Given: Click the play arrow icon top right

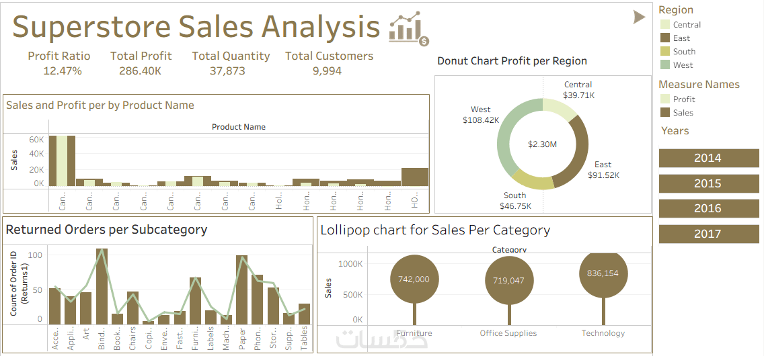Looking at the screenshot, I should click(639, 17).
